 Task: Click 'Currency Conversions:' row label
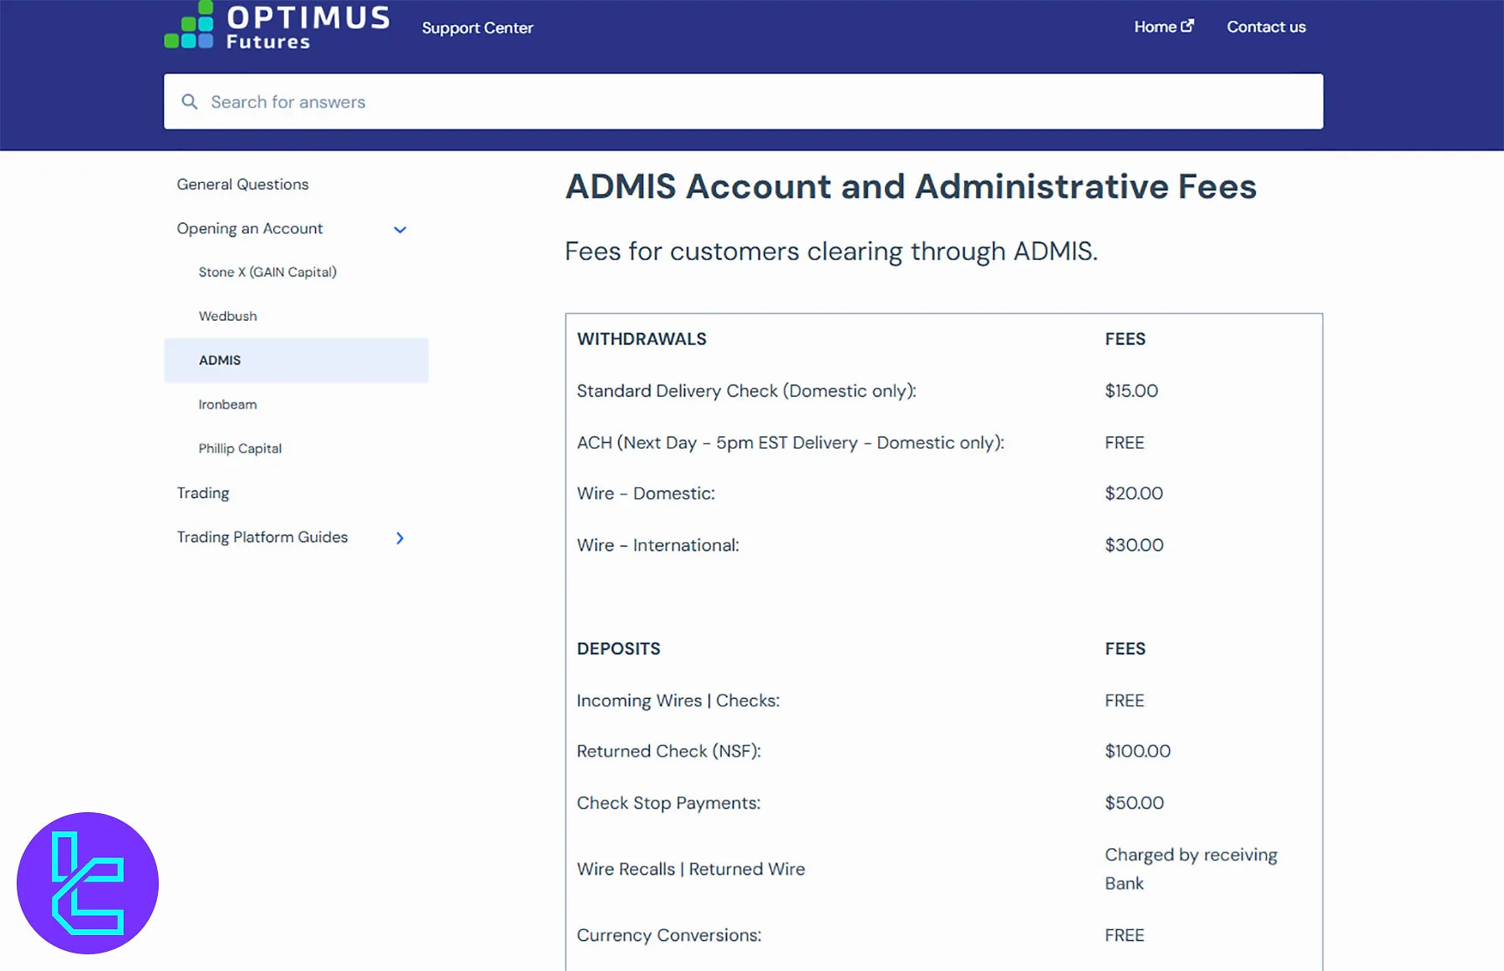click(x=669, y=935)
